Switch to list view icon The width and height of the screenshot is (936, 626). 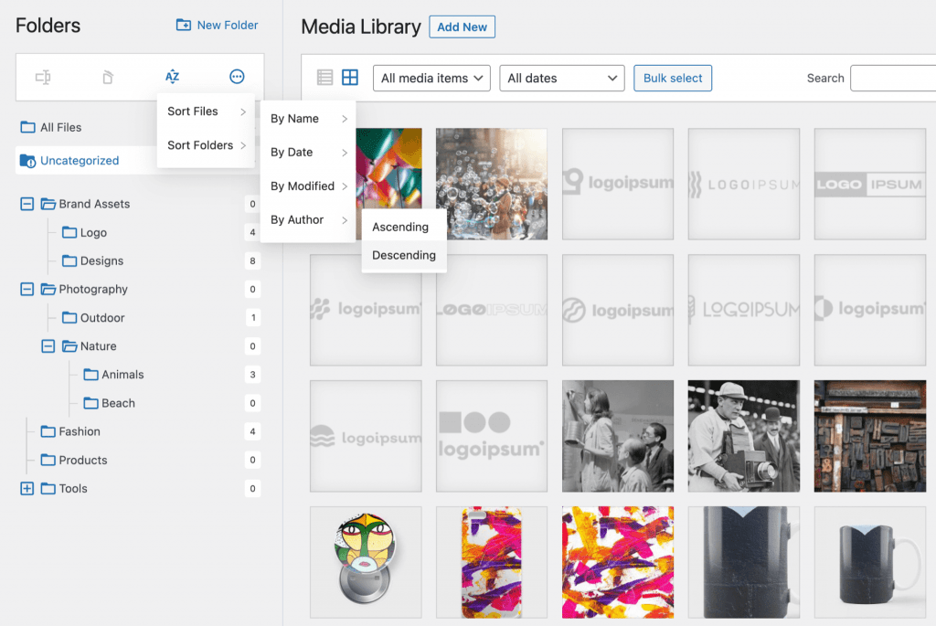(324, 78)
